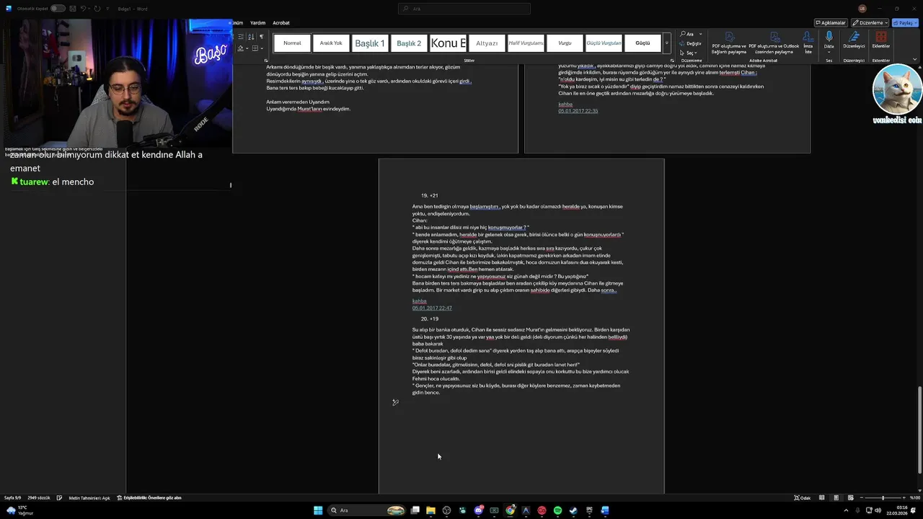Open the Seç select dropdown
Image resolution: width=923 pixels, height=519 pixels.
689,53
